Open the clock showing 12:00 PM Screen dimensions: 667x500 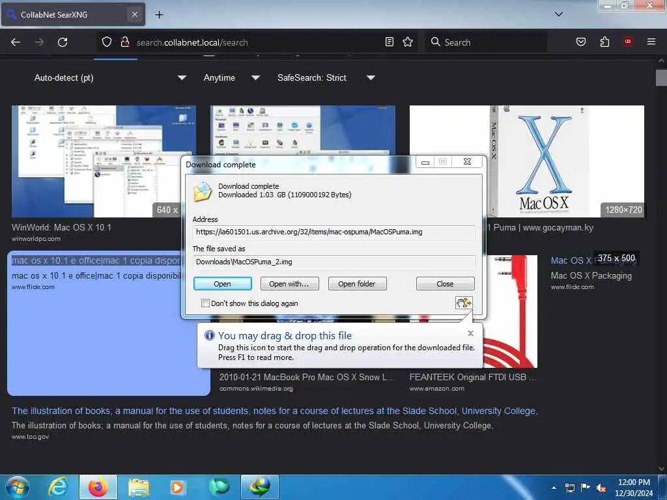pos(634,488)
